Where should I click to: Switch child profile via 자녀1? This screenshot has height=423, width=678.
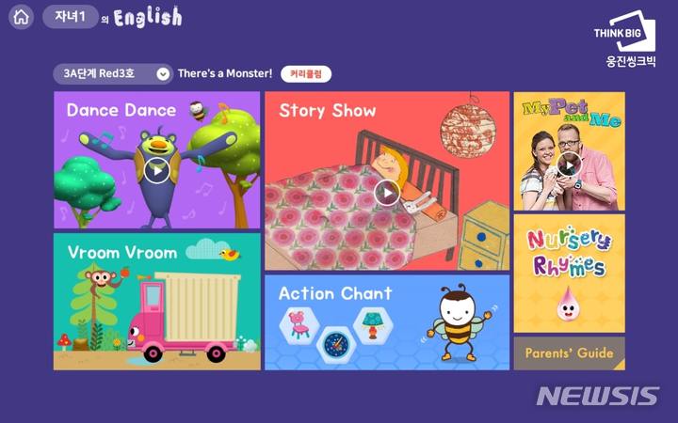coord(70,17)
